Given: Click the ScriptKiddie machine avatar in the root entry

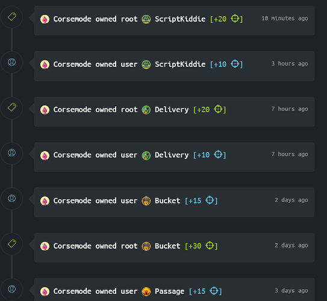Looking at the screenshot, I should point(146,19).
